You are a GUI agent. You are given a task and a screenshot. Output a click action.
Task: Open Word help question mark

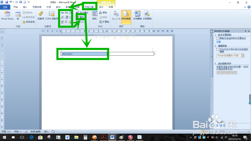(249, 7)
